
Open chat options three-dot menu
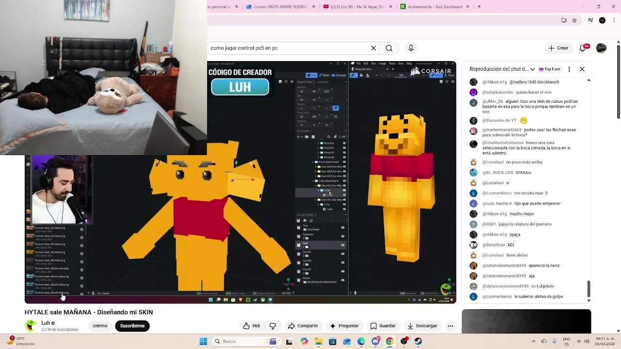point(569,69)
